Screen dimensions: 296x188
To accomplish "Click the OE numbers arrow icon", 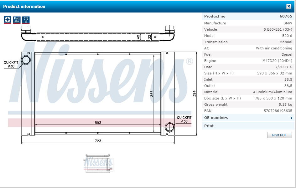I will (291, 118).
